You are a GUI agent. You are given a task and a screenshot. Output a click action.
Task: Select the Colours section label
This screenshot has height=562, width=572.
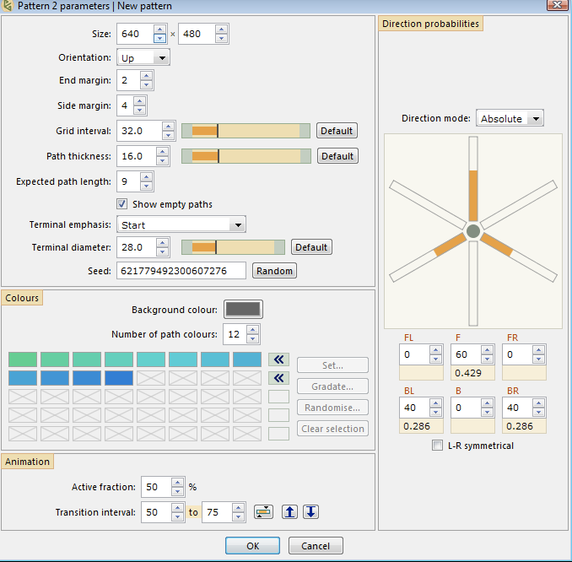22,298
